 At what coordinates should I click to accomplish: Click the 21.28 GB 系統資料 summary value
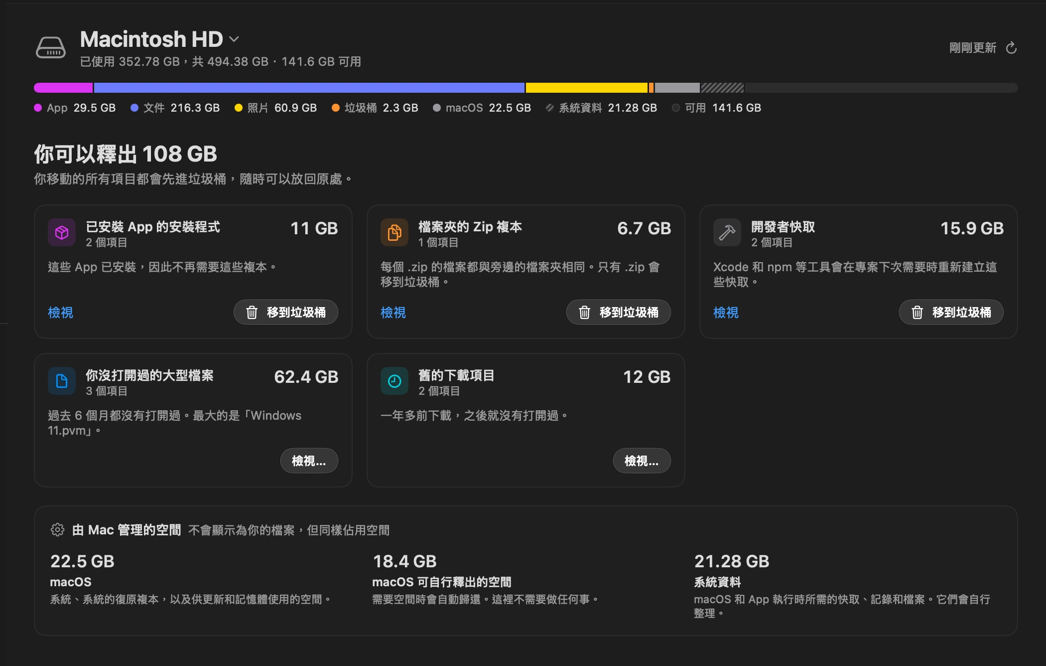tap(732, 561)
